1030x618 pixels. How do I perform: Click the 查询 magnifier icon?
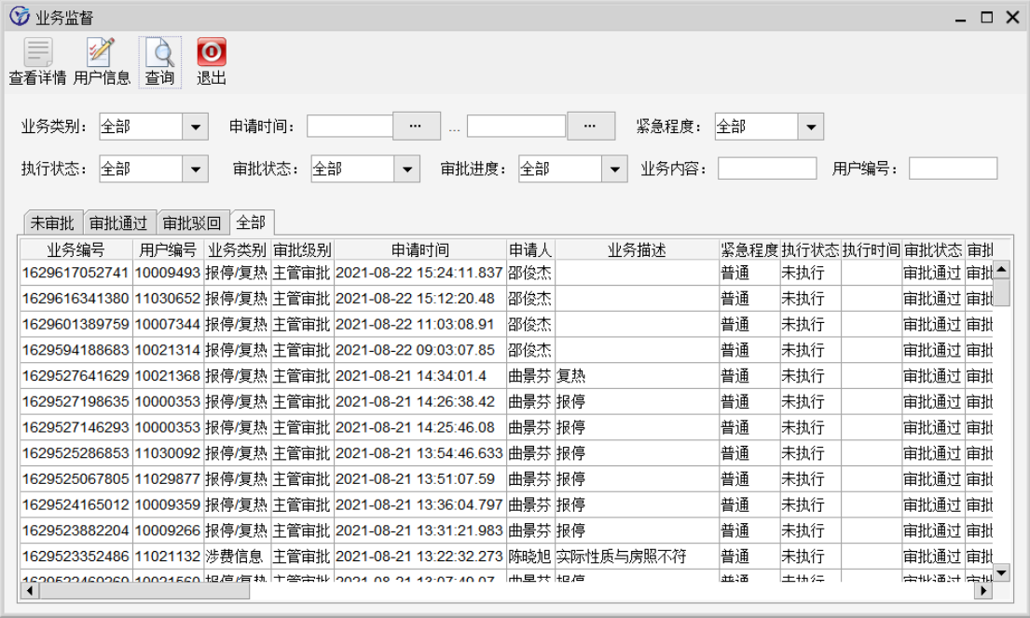[x=158, y=53]
